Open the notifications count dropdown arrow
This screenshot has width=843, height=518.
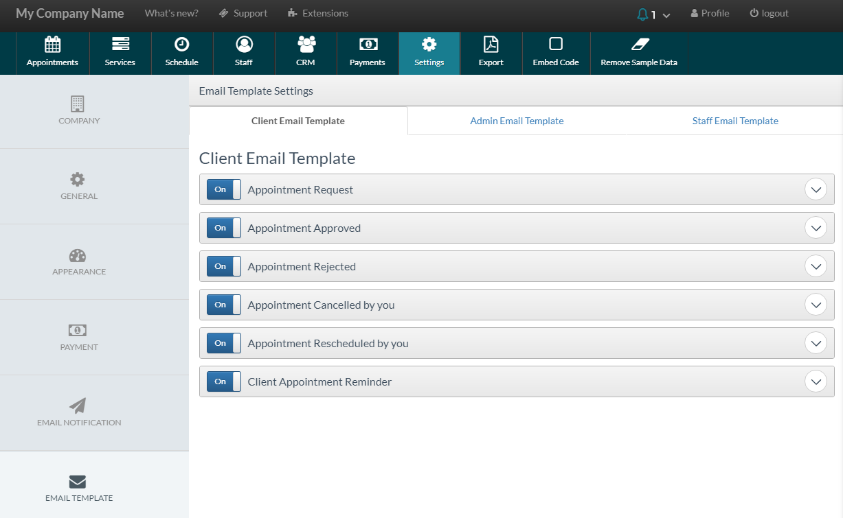click(x=666, y=15)
